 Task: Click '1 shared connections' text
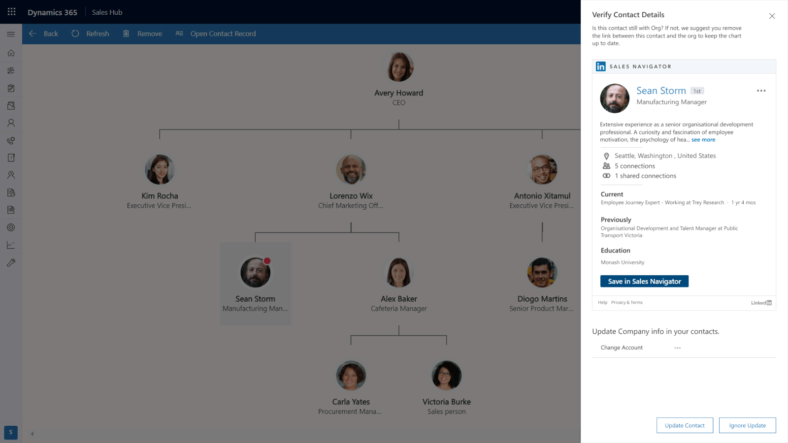click(x=645, y=176)
